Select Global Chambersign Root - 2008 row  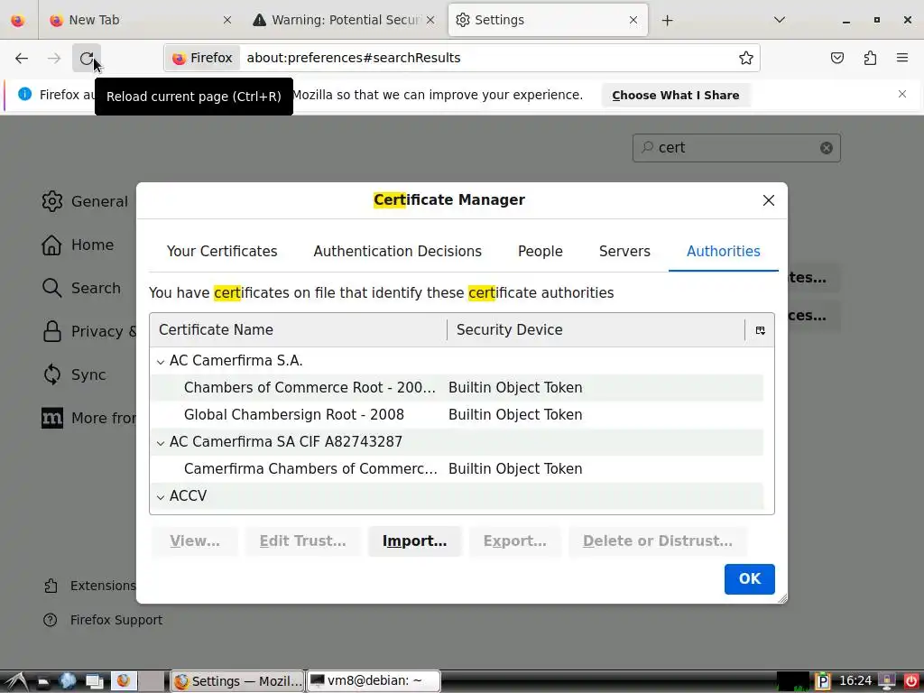click(x=457, y=415)
